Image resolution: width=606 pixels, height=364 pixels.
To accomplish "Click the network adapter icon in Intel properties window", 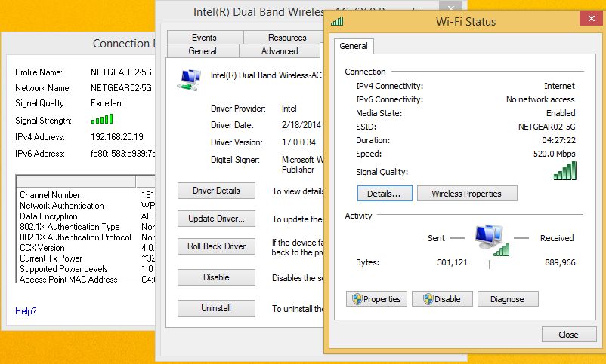I will (x=190, y=80).
